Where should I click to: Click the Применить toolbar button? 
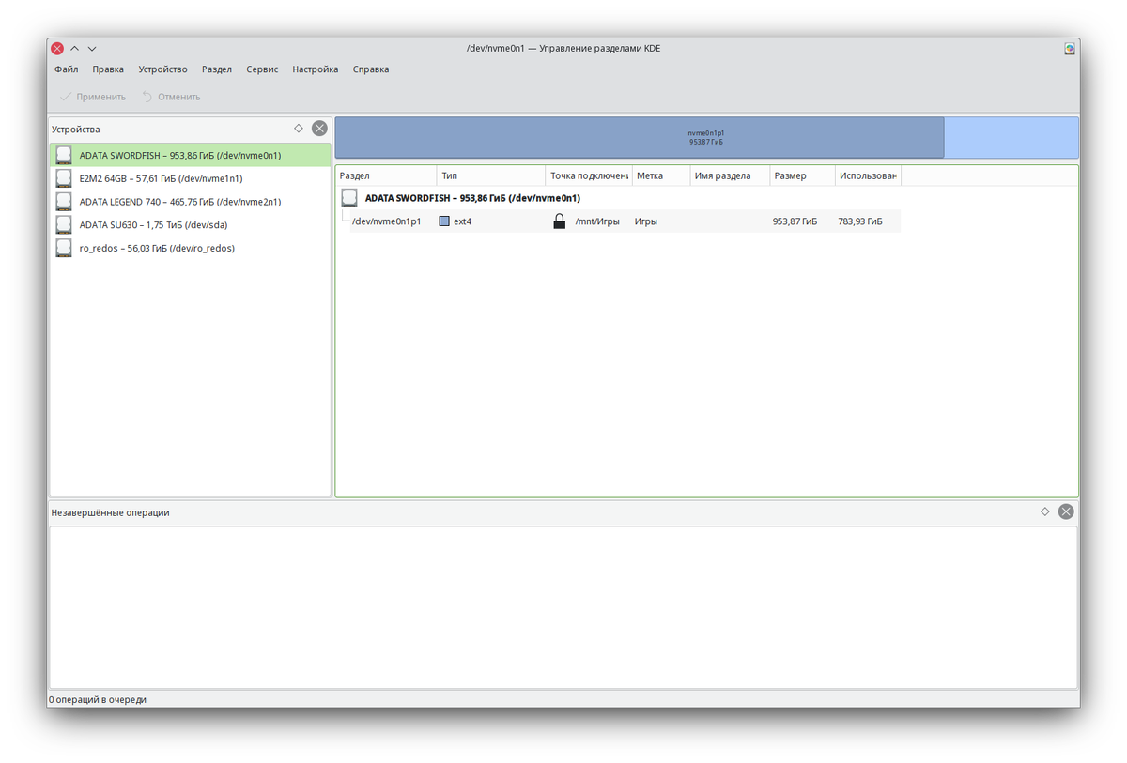point(92,97)
